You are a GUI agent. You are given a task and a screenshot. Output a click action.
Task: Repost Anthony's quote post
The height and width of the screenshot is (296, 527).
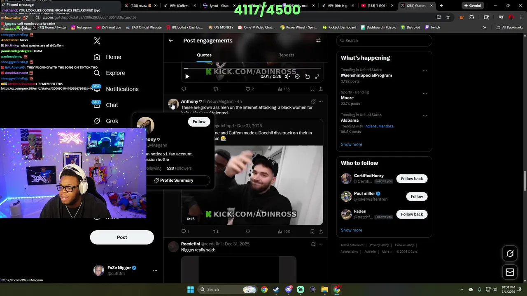pos(216,231)
